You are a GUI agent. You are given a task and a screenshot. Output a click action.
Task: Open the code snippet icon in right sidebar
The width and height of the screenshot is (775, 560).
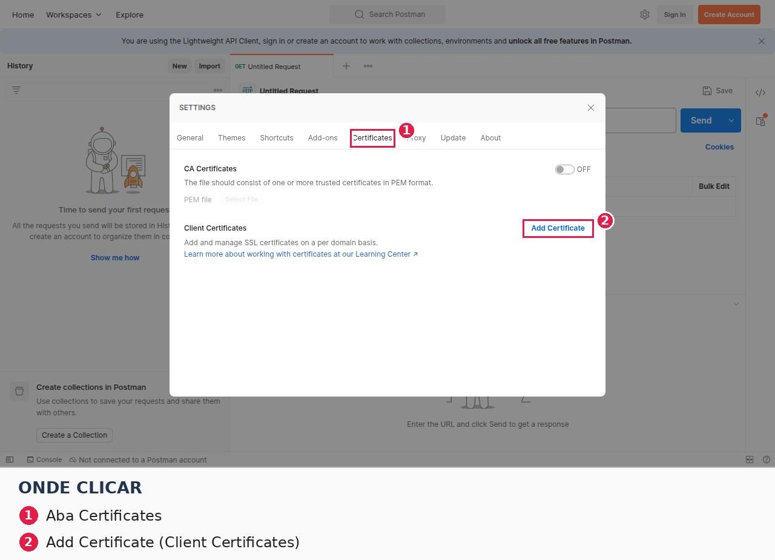tap(760, 93)
